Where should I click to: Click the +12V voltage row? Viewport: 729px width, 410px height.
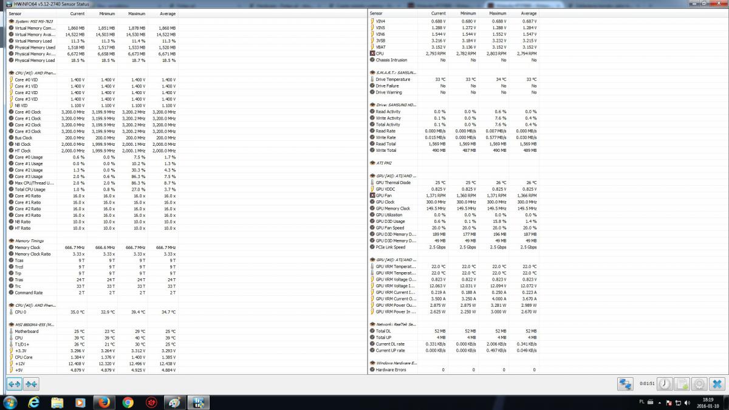pyautogui.click(x=93, y=364)
